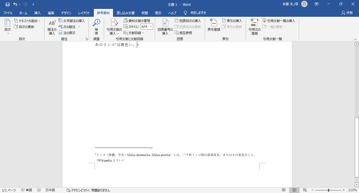Expand the 文献目録 bibliography dropdown
Image resolution: width=359 pixels, height=193 pixels.
tap(134, 33)
